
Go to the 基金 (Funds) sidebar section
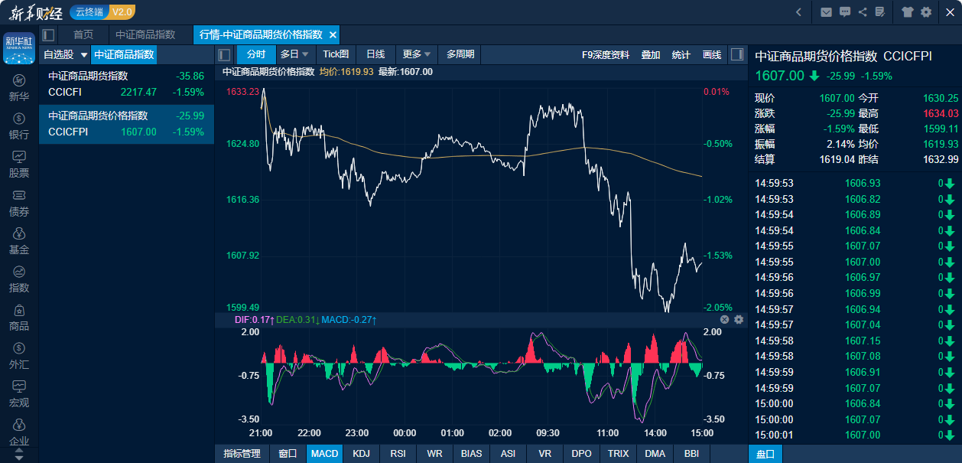(x=19, y=240)
